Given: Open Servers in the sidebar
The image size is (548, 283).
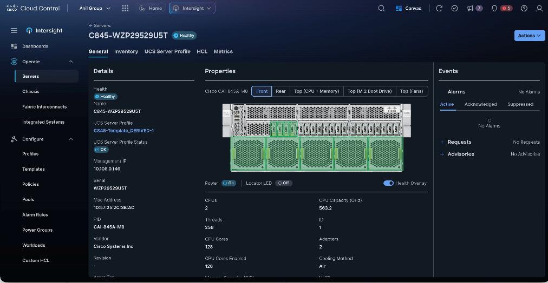Looking at the screenshot, I should (47, 76).
